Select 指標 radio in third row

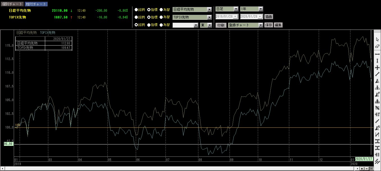tap(149, 25)
